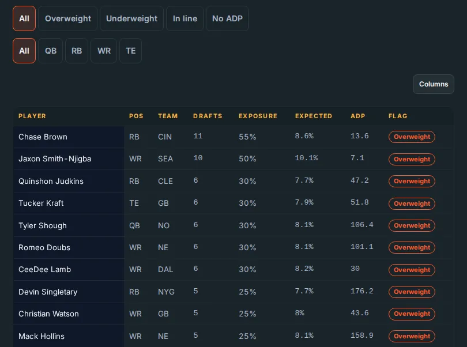Sort by TEAM column header
The image size is (467, 347).
coord(168,116)
